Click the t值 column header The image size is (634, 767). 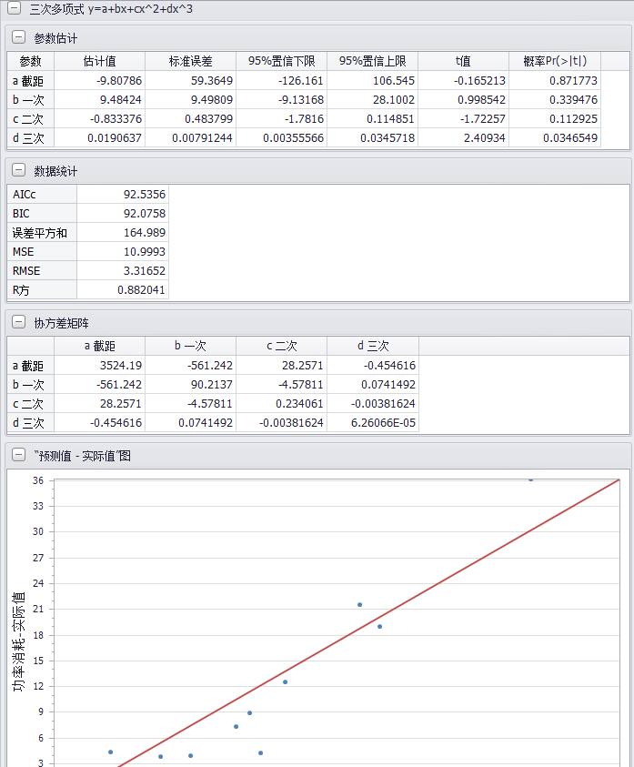[x=463, y=62]
